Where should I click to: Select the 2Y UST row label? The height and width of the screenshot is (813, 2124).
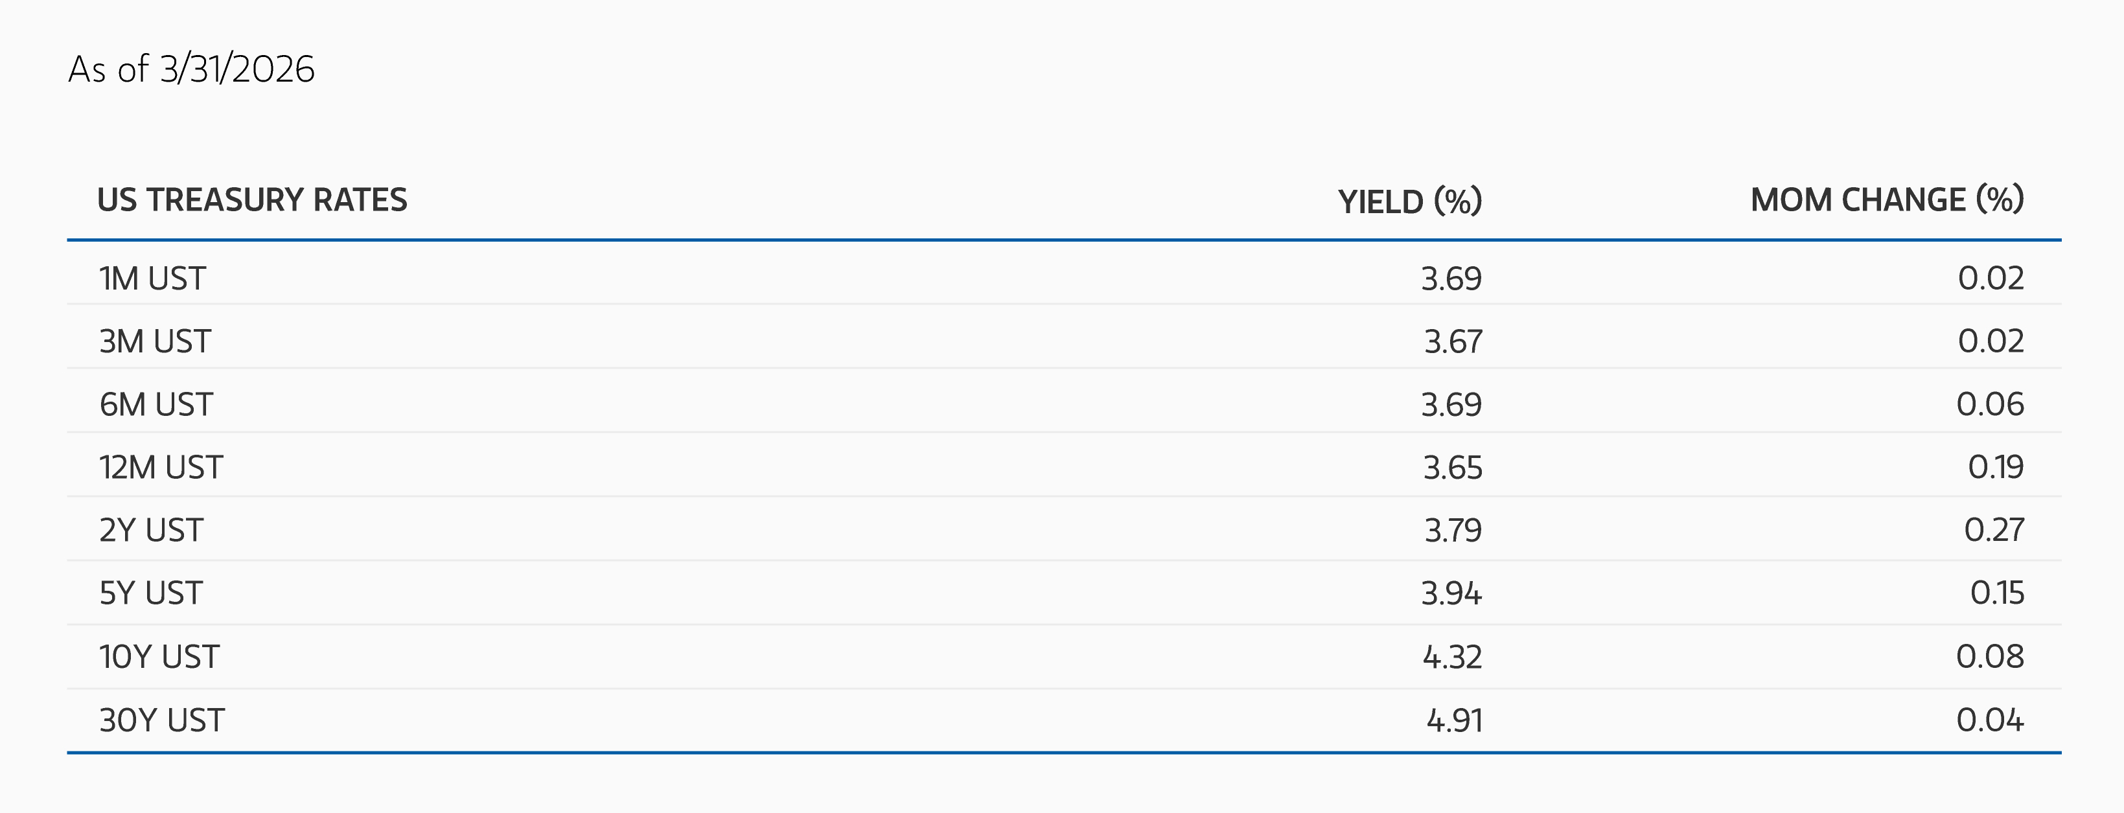point(151,530)
